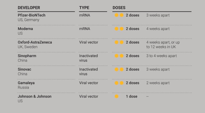205x113 pixels.
Task: Click the yellow dose dots for Pfizer-BioNTech
Action: point(119,15)
